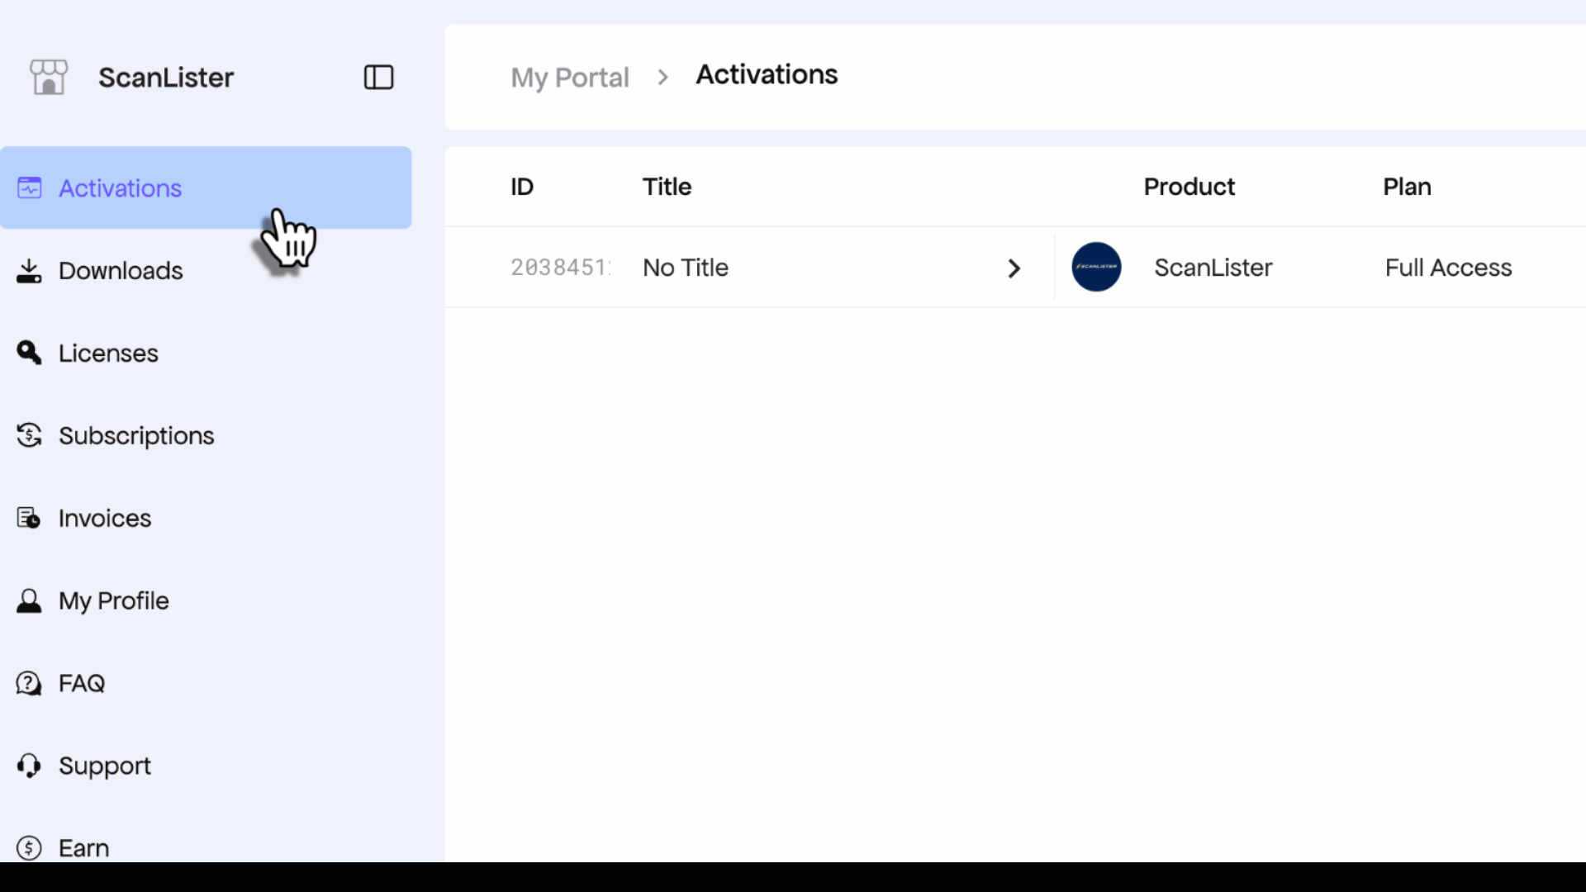This screenshot has height=892, width=1586.
Task: Click the Licenses key icon
Action: 30,353
